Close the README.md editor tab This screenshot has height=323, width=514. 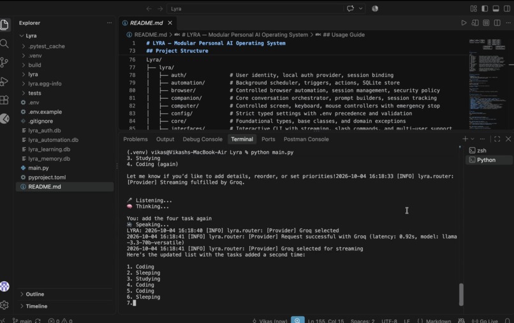170,23
